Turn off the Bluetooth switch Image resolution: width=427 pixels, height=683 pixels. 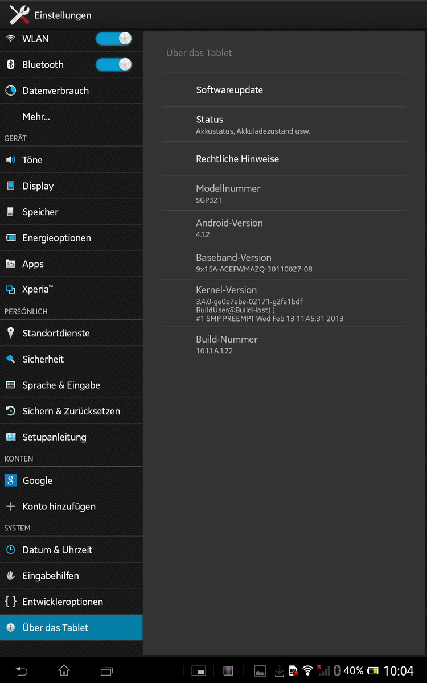(x=114, y=65)
